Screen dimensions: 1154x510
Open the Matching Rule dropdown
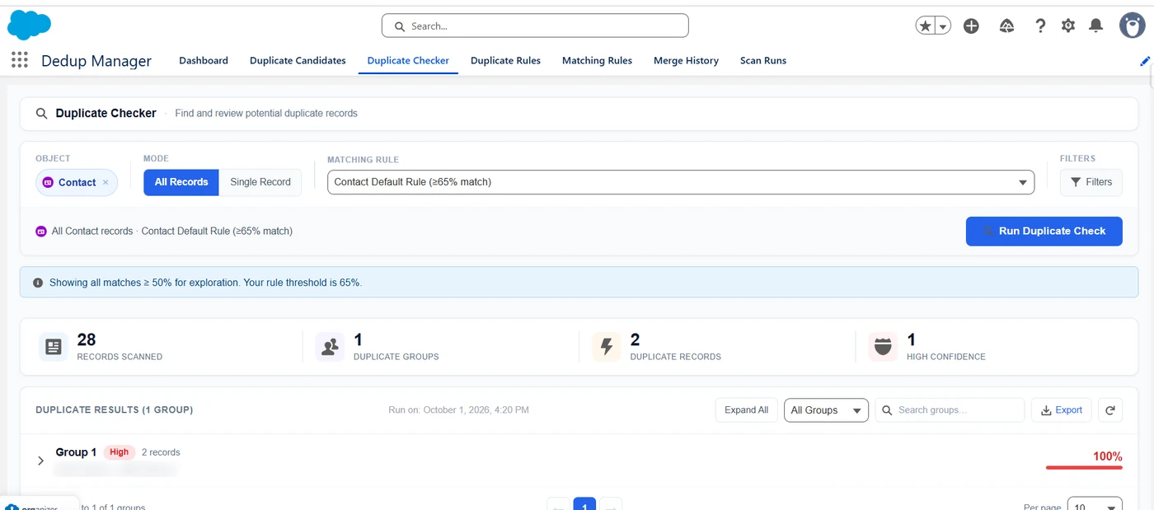coord(681,182)
